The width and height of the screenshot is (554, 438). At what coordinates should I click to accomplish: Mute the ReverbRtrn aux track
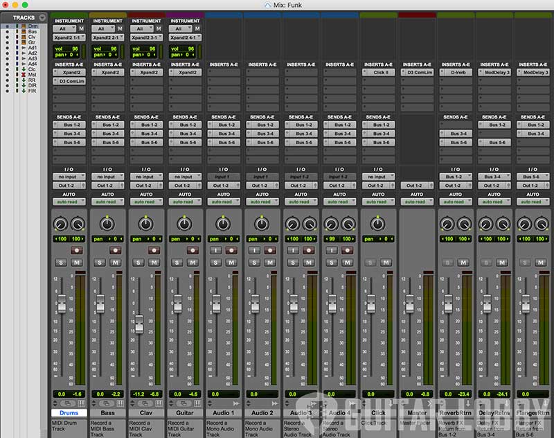463,263
